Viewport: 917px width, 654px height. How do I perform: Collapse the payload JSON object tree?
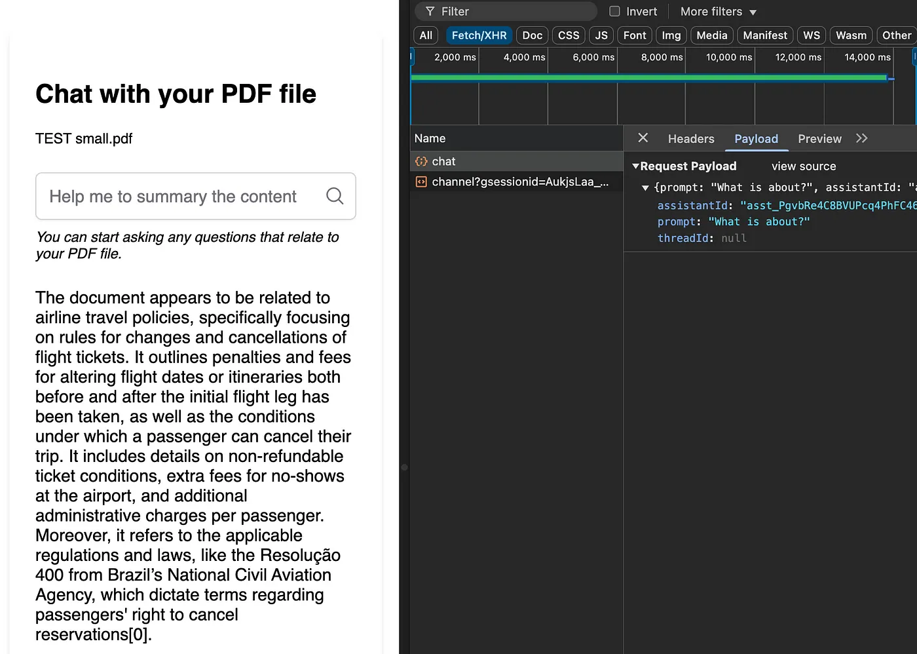click(645, 188)
